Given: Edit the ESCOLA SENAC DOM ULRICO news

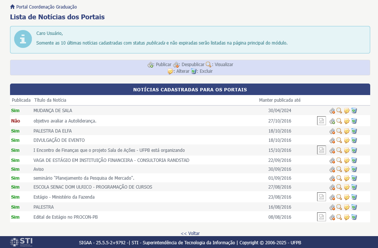Looking at the screenshot, I should point(347,187).
